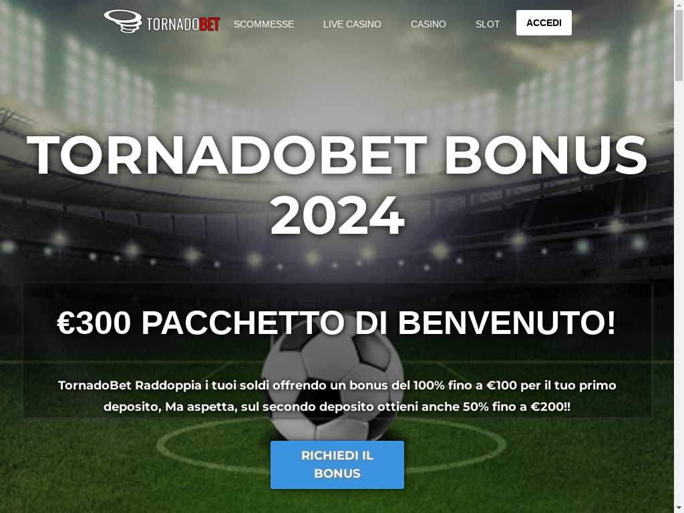The image size is (684, 513).
Task: Click the vertical scrollbar thumb
Action: (679, 45)
